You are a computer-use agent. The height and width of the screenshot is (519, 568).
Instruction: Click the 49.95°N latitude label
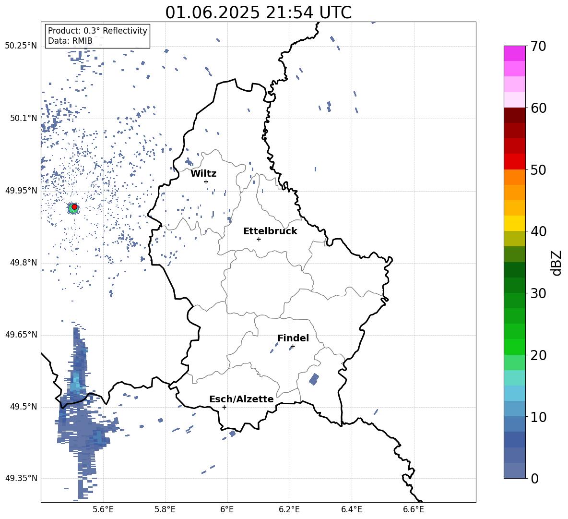click(21, 191)
